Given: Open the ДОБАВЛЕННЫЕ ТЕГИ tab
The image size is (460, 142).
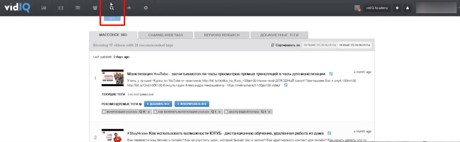Looking at the screenshot, I should (x=279, y=35).
